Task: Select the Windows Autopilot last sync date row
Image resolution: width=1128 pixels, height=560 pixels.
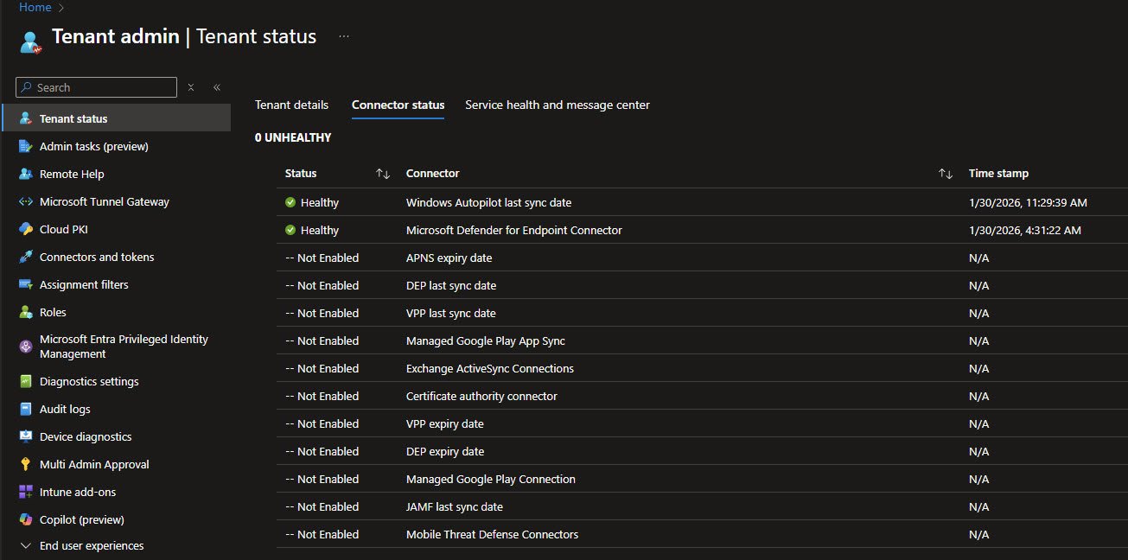Action: [x=488, y=202]
